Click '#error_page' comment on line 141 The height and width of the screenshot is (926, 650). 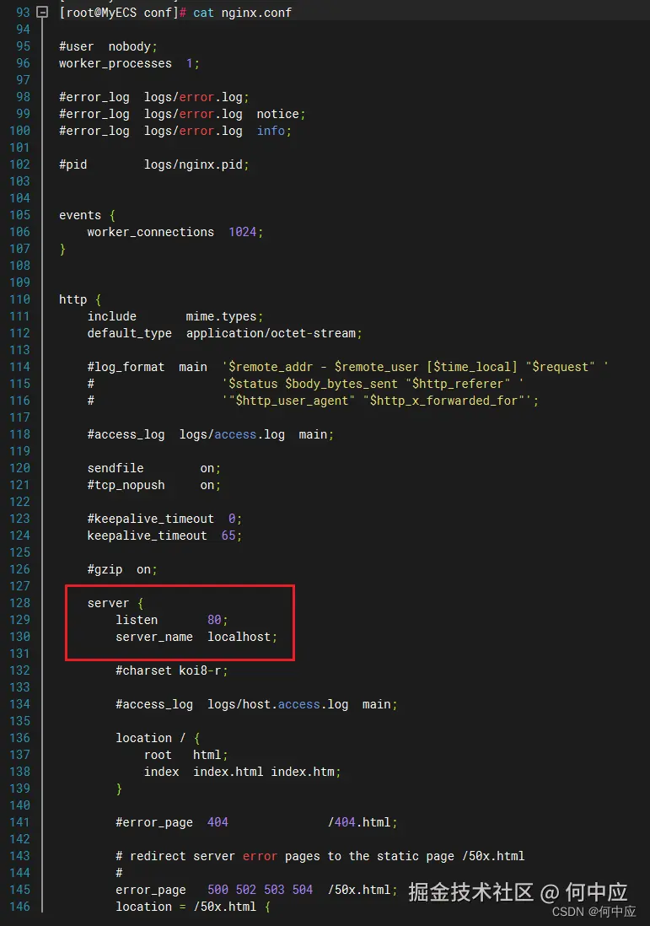(x=154, y=822)
